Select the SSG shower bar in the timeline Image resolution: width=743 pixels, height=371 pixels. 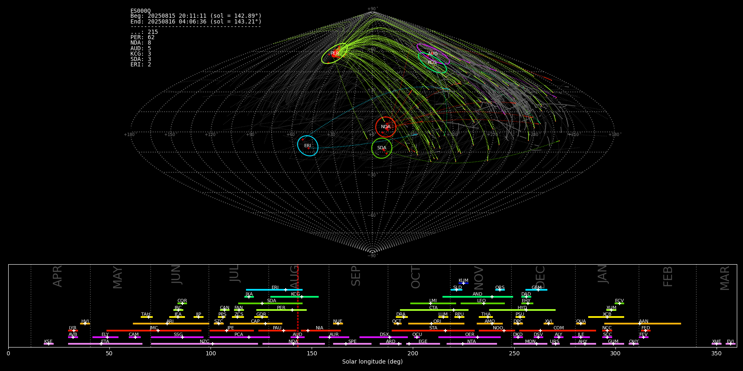[177, 337]
